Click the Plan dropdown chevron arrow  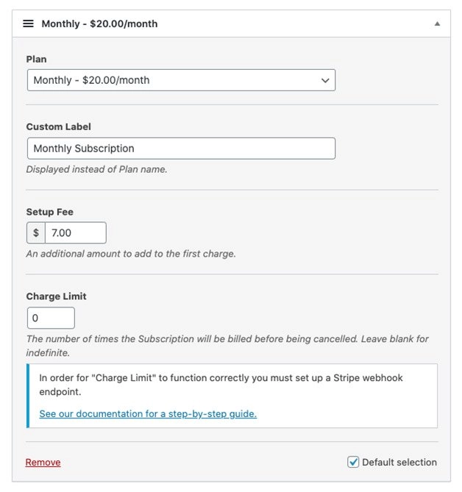tap(325, 80)
